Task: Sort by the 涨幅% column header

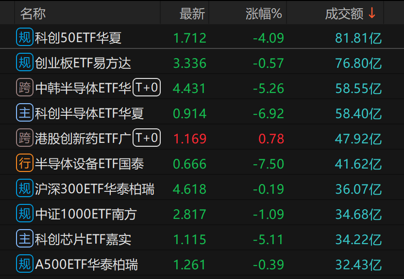Action: [x=264, y=14]
